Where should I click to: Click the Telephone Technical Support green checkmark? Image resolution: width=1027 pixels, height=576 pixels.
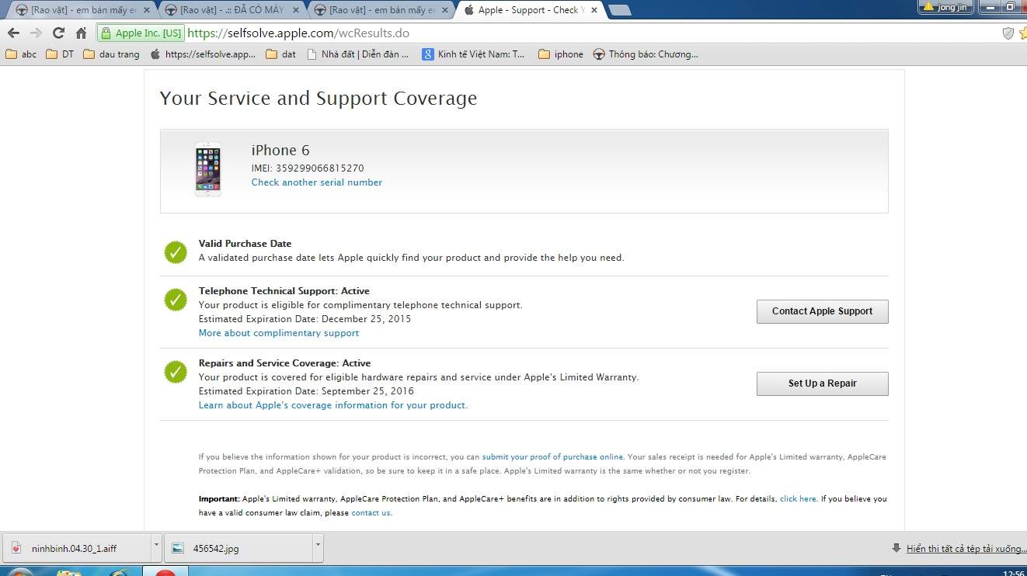[x=176, y=300]
